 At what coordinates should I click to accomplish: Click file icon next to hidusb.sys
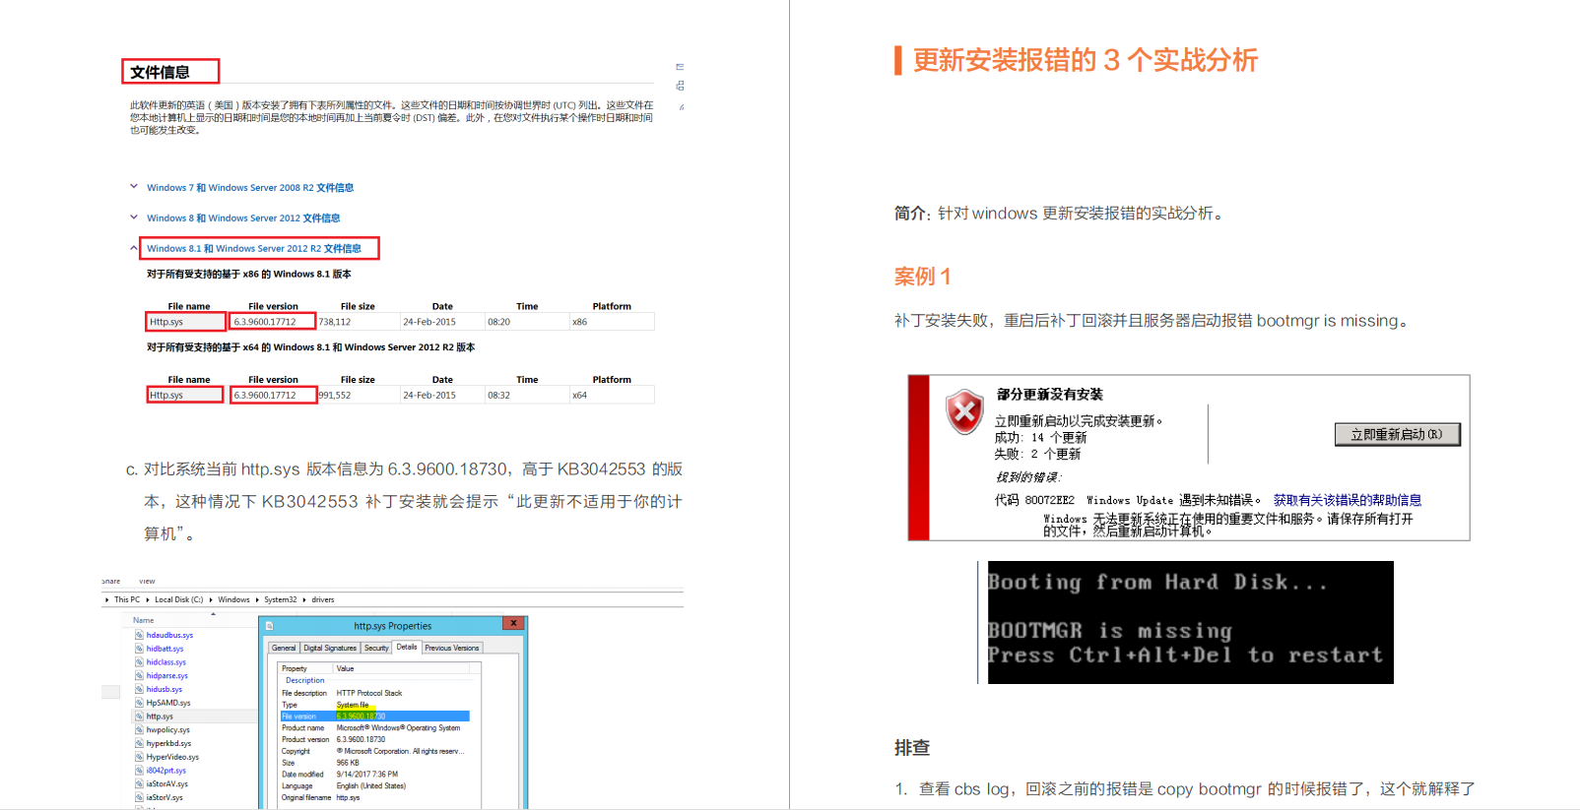pyautogui.click(x=139, y=689)
